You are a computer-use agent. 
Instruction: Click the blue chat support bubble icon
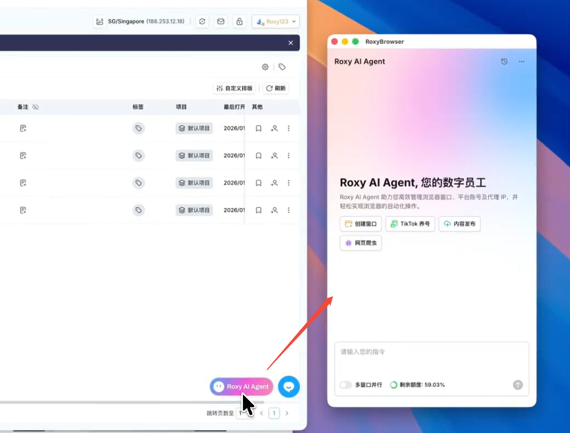click(x=289, y=387)
